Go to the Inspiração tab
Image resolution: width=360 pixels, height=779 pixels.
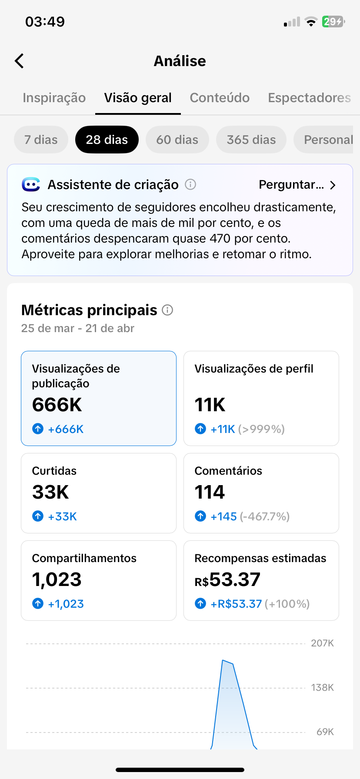pos(54,98)
